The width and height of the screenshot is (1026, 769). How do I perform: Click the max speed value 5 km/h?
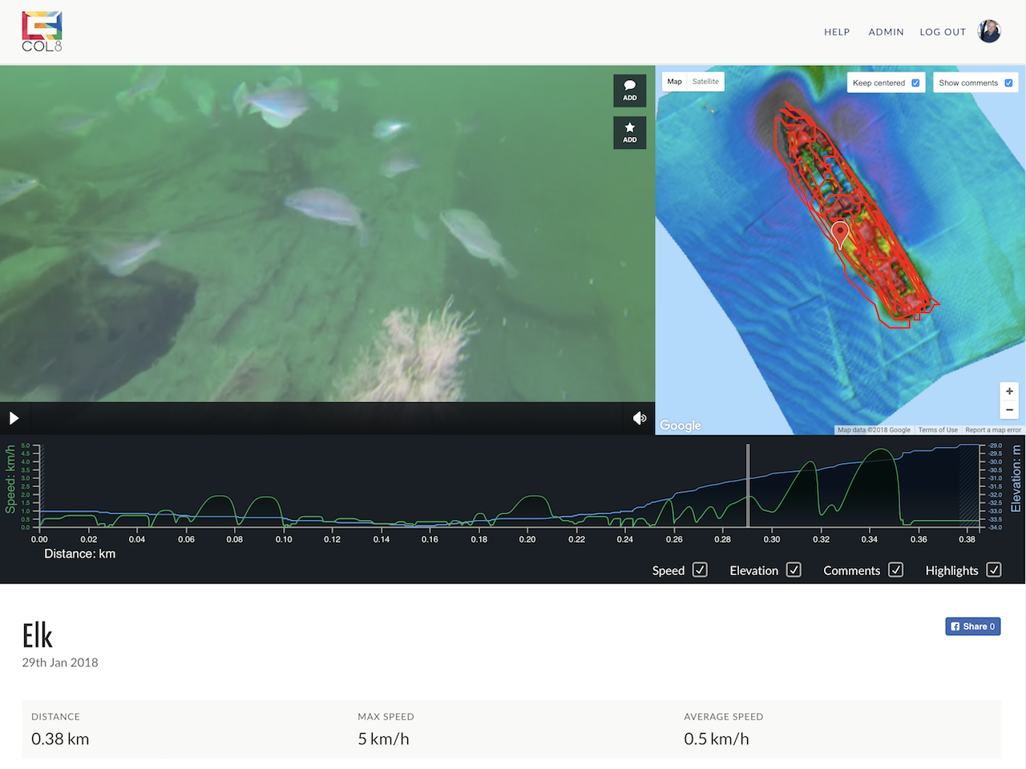click(383, 739)
